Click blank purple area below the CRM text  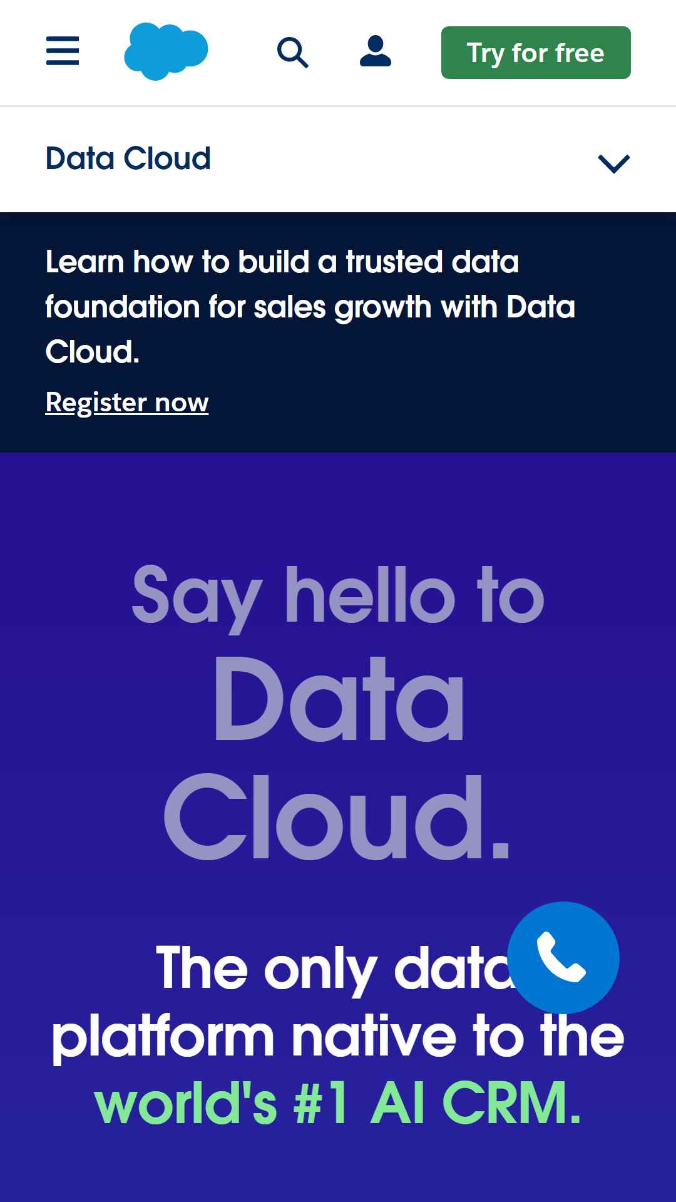(x=338, y=1168)
